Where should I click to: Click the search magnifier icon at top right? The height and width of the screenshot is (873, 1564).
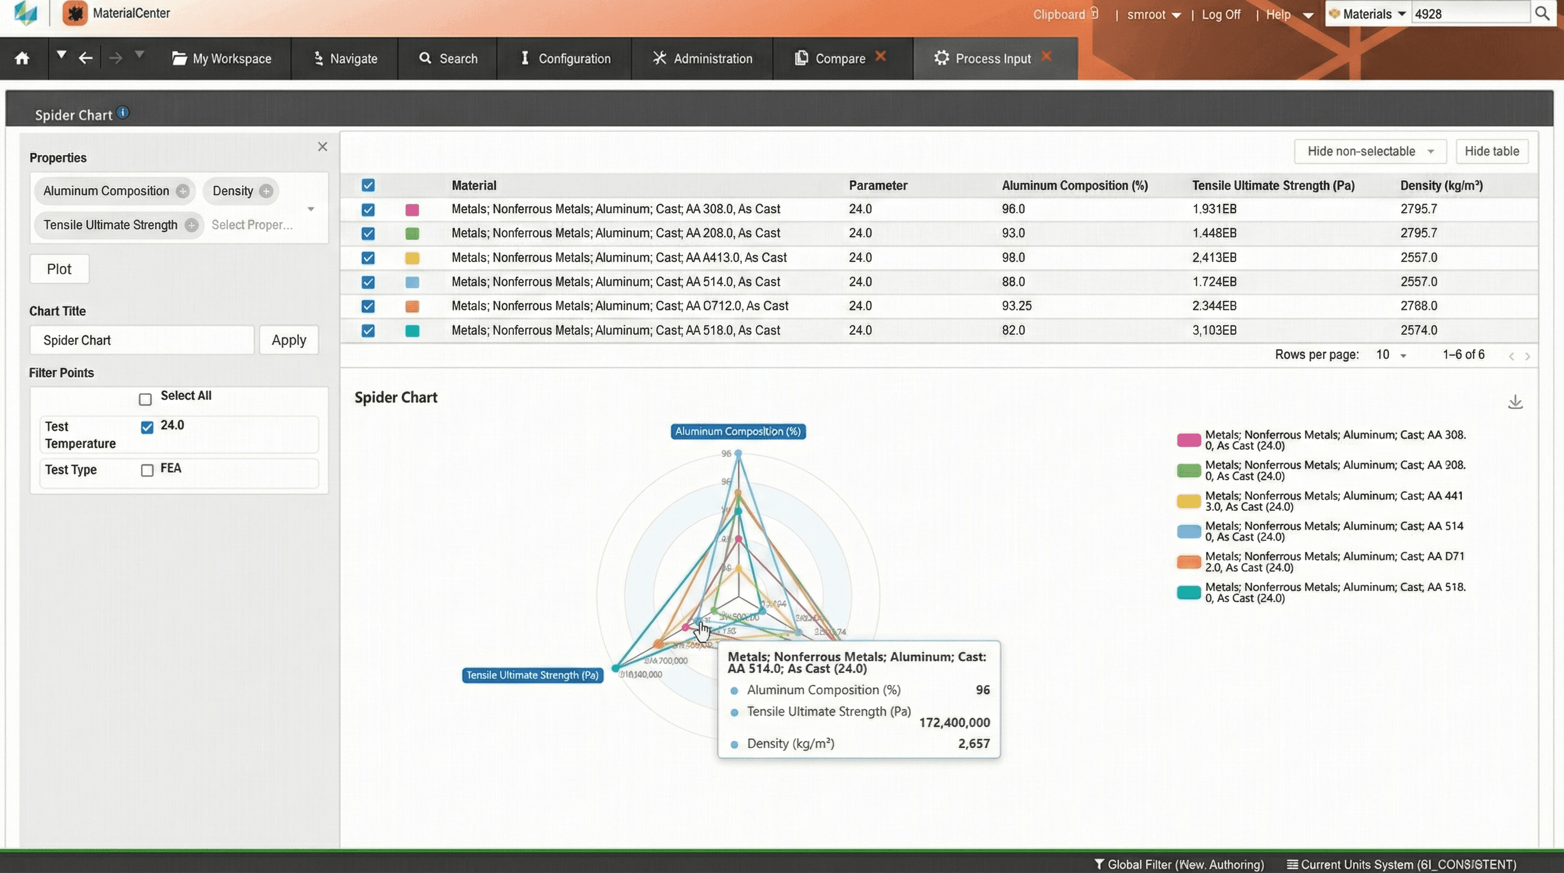(x=1542, y=14)
